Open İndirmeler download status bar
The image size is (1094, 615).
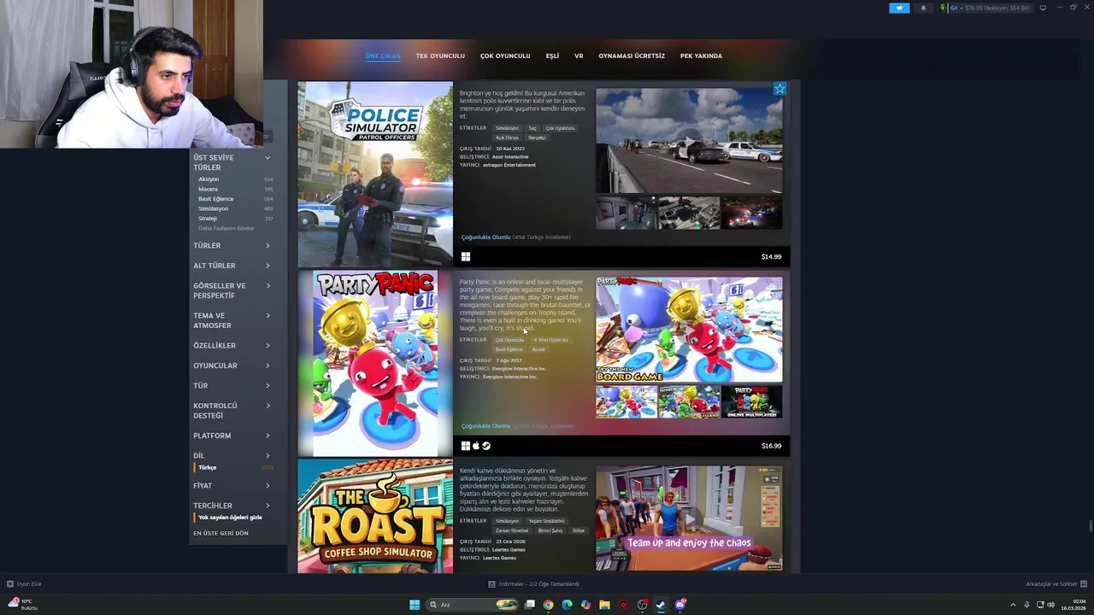534,584
